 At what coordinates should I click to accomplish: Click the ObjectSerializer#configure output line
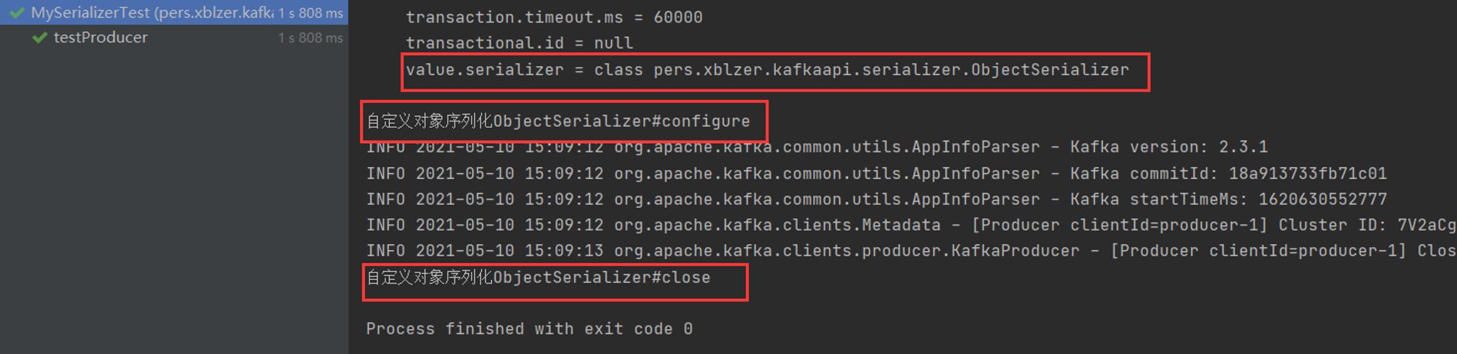coord(558,121)
